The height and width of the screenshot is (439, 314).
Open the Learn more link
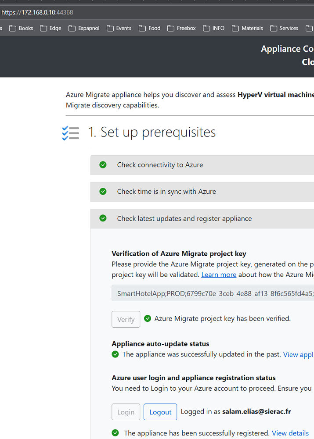pos(219,275)
